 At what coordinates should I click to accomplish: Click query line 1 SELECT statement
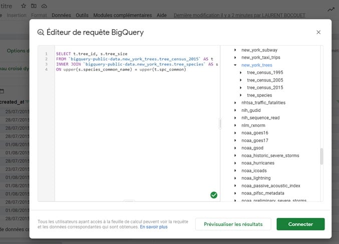point(92,54)
